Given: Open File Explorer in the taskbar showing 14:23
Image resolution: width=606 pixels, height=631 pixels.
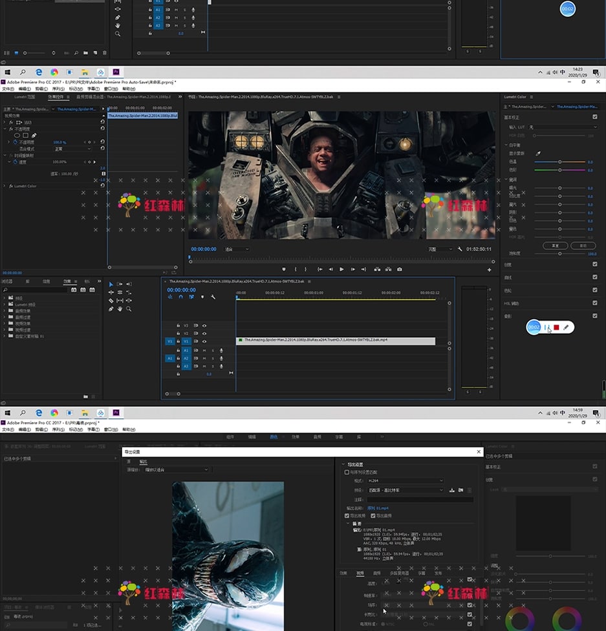Looking at the screenshot, I should [x=85, y=72].
